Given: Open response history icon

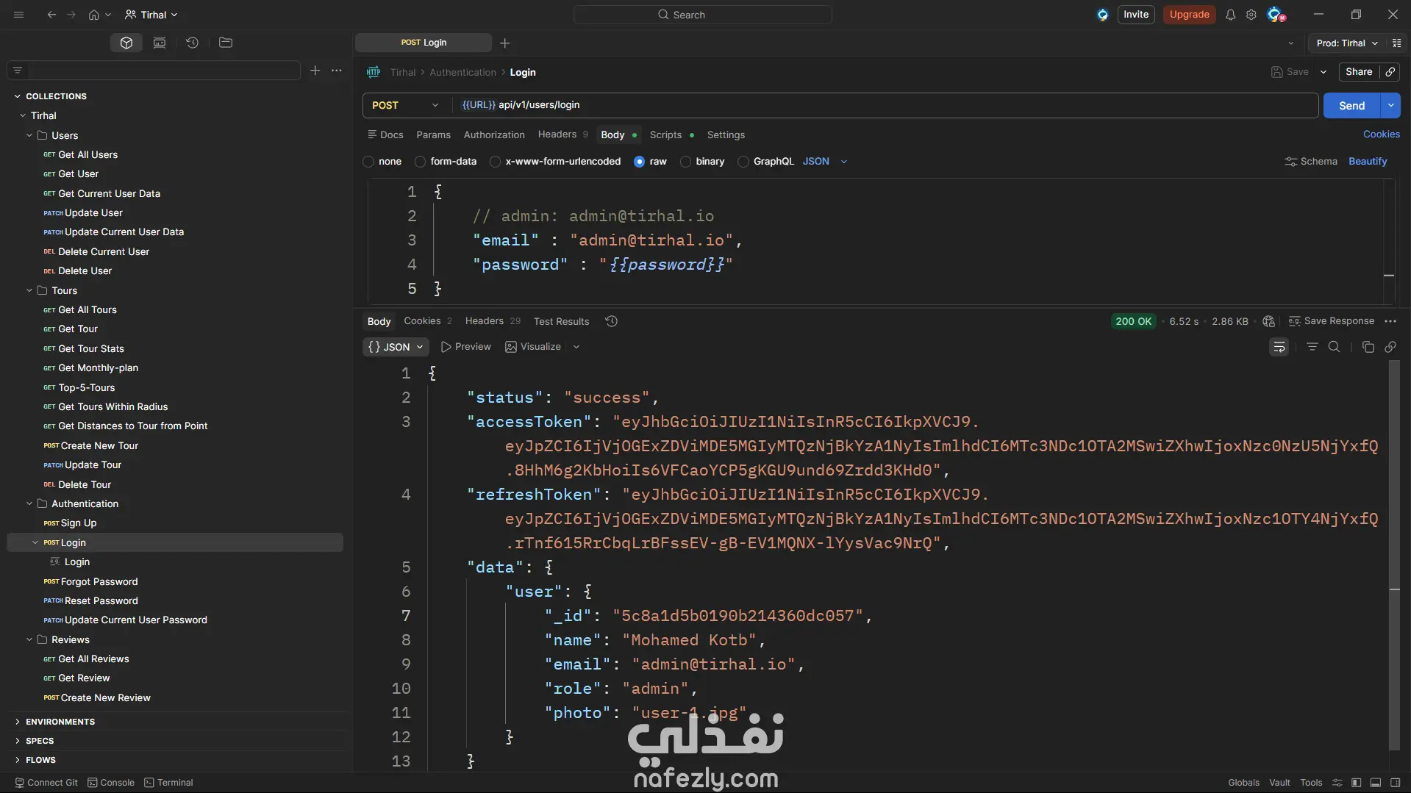Looking at the screenshot, I should pyautogui.click(x=611, y=321).
